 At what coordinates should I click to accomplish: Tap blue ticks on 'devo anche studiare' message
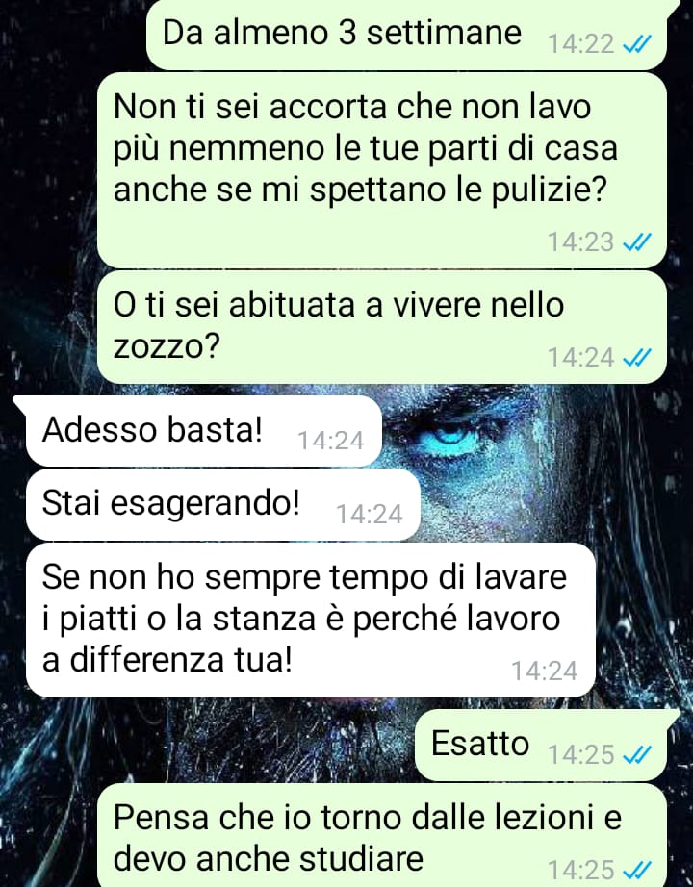637,869
